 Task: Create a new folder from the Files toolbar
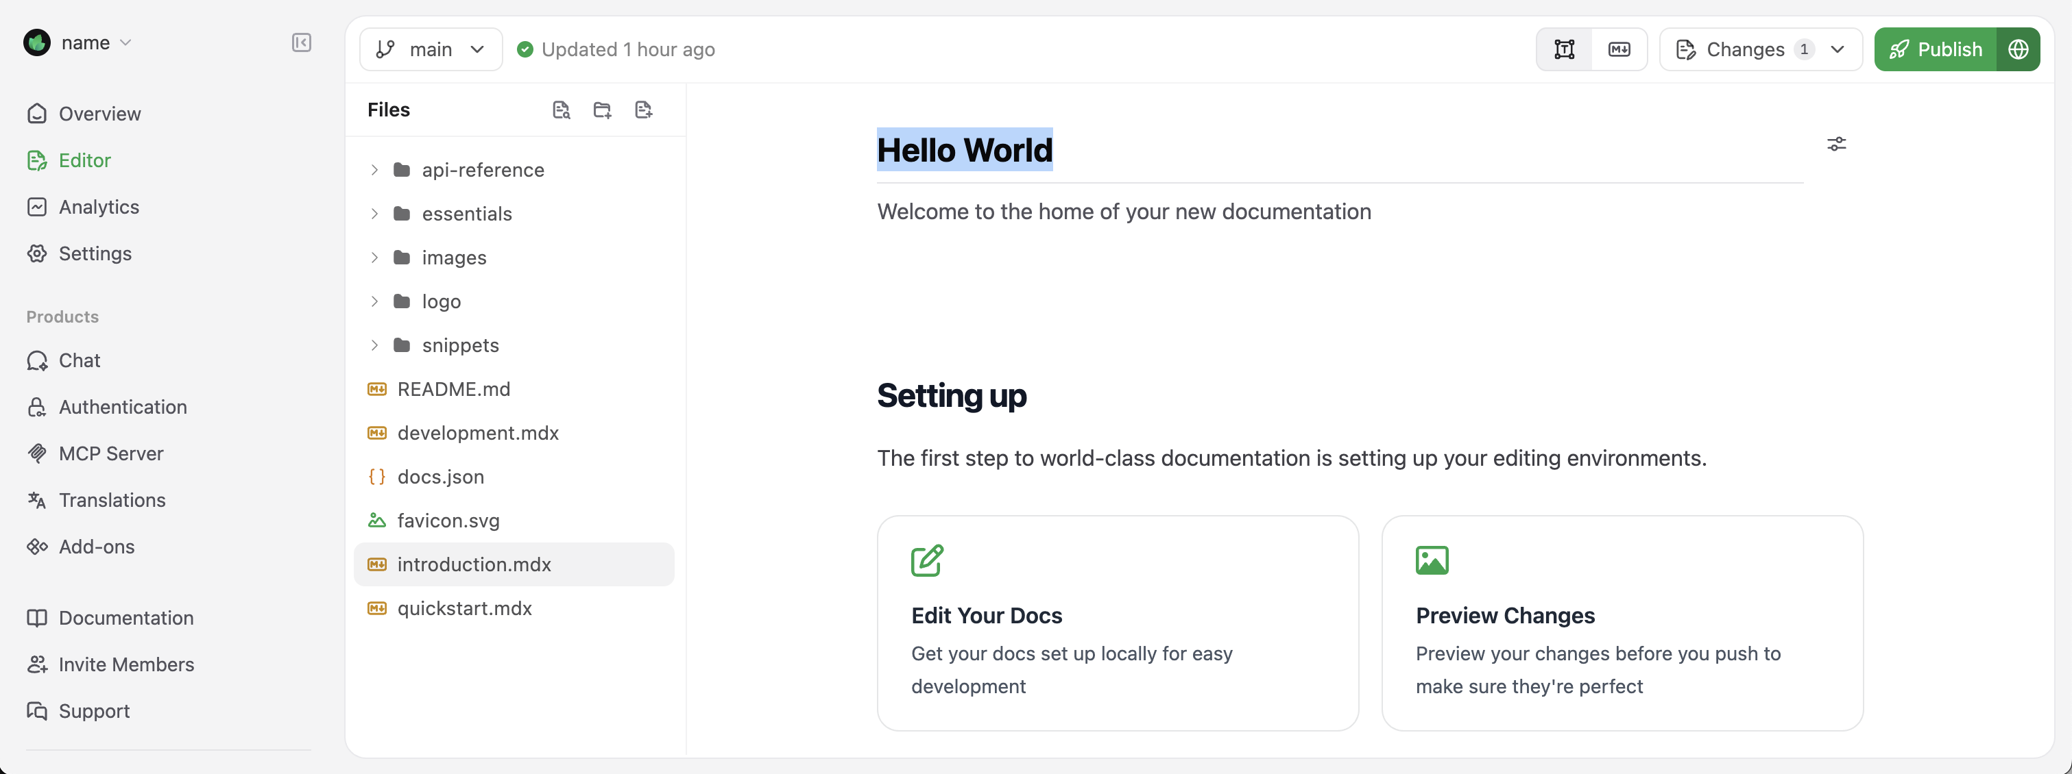click(x=602, y=110)
